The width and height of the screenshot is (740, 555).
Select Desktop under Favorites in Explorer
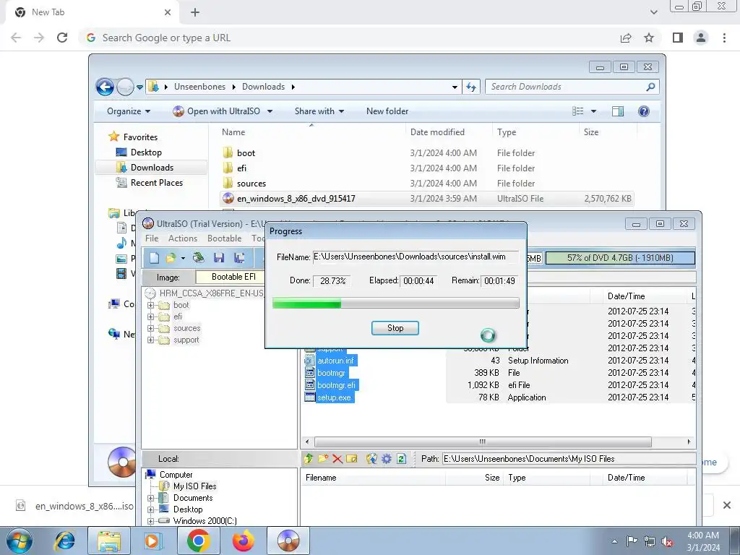(146, 152)
